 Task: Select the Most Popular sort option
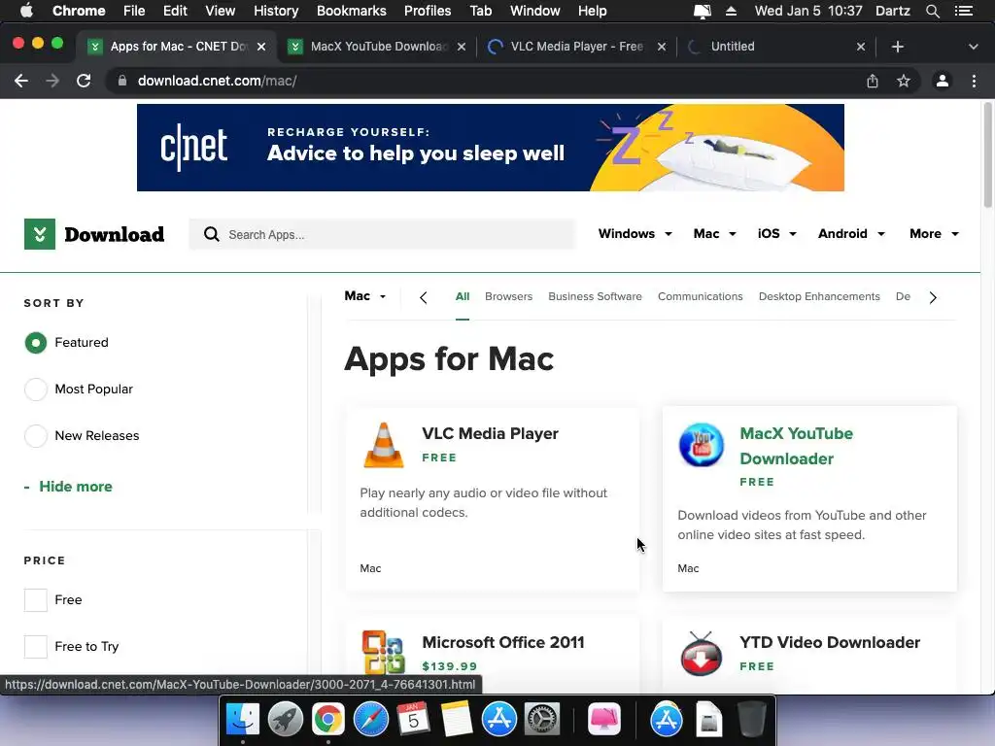[36, 389]
